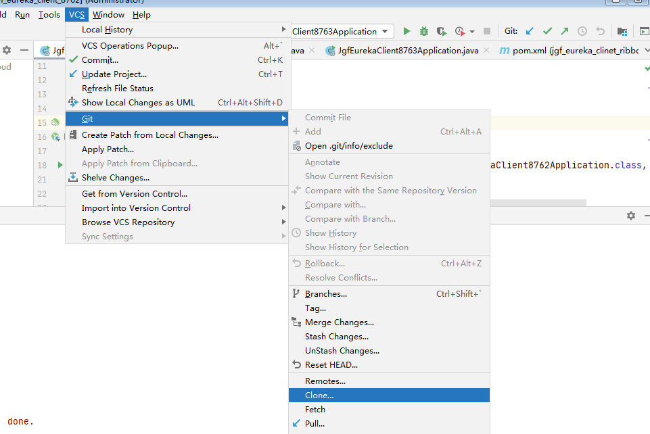Click the Spring bean gutter icon on line 15

click(55, 122)
